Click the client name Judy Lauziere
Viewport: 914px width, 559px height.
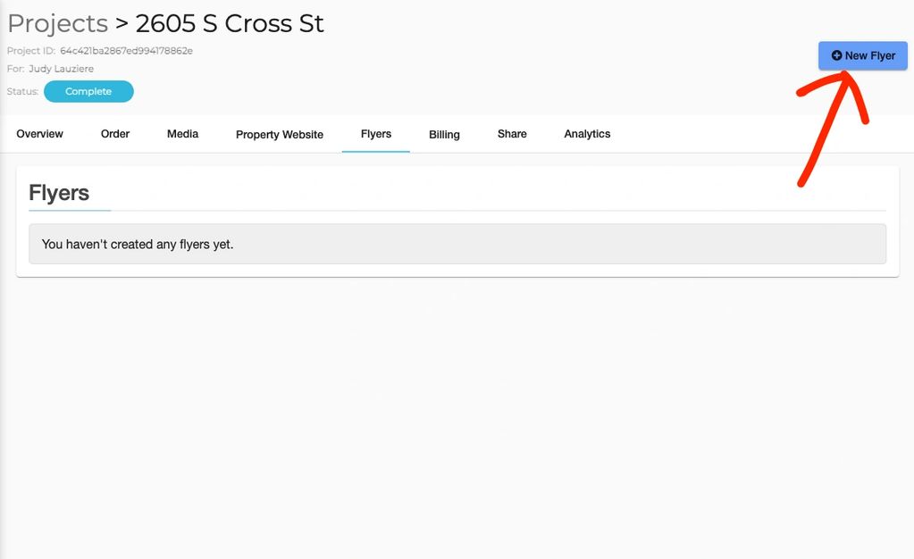click(x=61, y=69)
